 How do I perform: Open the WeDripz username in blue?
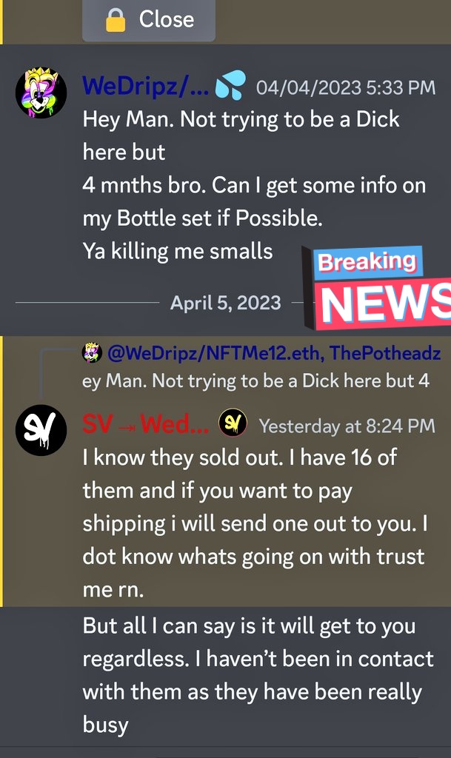point(145,86)
